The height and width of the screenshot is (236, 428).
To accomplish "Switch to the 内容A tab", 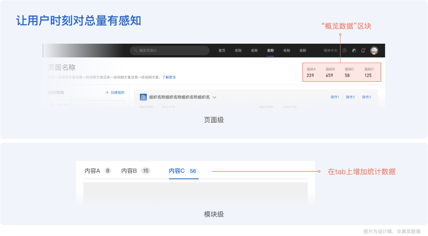I will pyautogui.click(x=92, y=171).
